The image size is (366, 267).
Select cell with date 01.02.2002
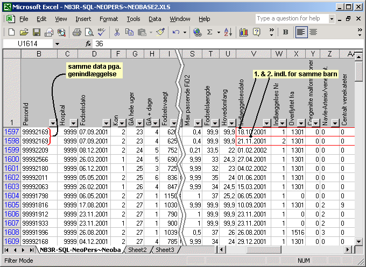tap(254, 150)
